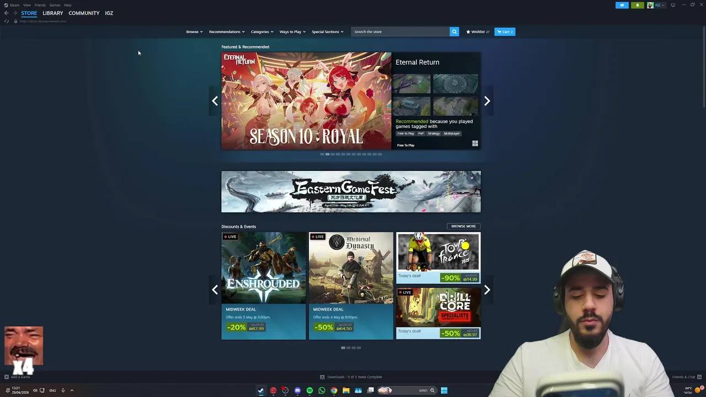Click the padlock icon beside the URL
The height and width of the screenshot is (397, 706).
click(15, 21)
